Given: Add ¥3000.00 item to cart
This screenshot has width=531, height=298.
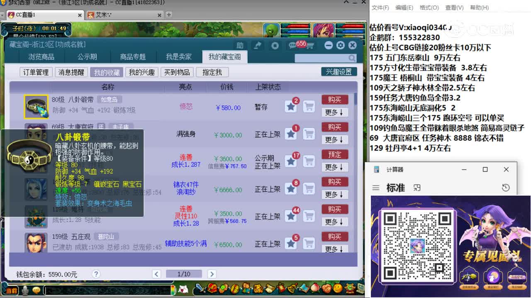Looking at the screenshot, I should [x=309, y=134].
